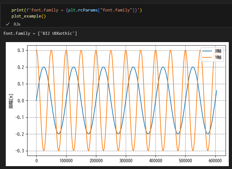Image resolution: width=232 pixels, height=169 pixels.
Task: Click the 0.3 y-axis tick label
Action: pos(21,50)
